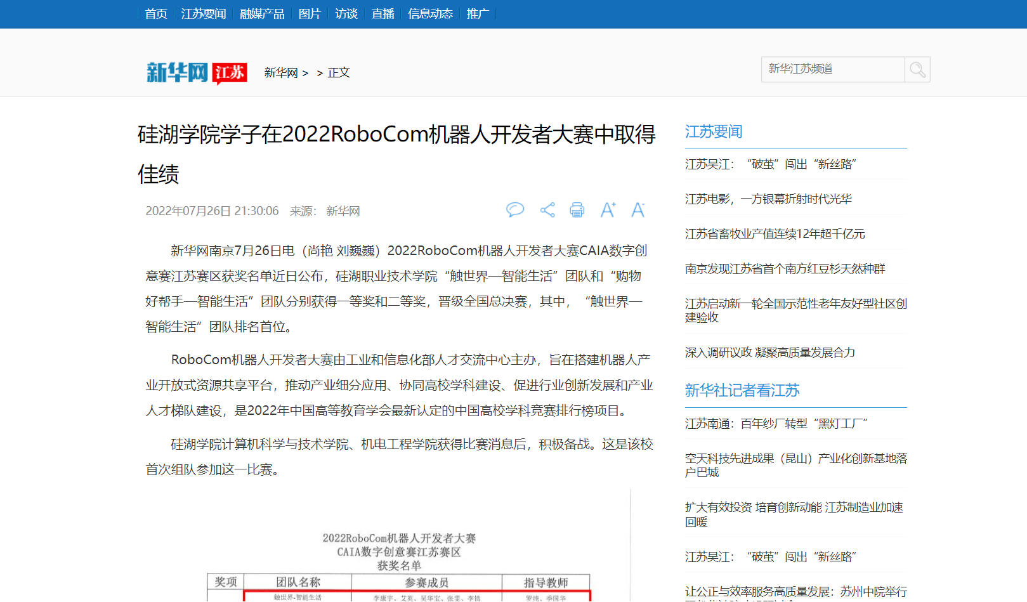
Task: Select 图片 in the top navigation
Action: 310,14
